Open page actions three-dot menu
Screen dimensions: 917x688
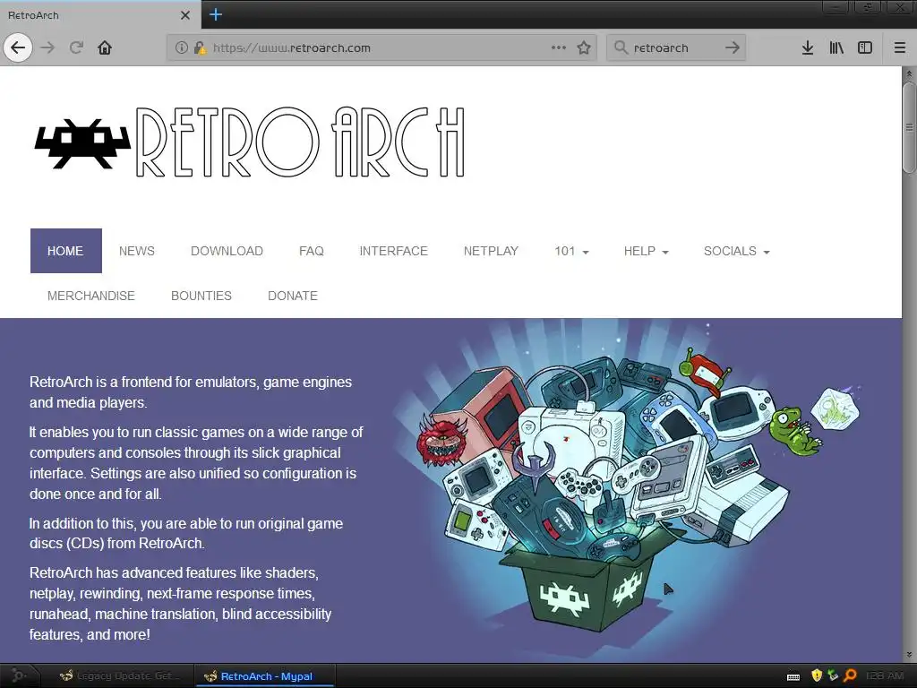[559, 47]
